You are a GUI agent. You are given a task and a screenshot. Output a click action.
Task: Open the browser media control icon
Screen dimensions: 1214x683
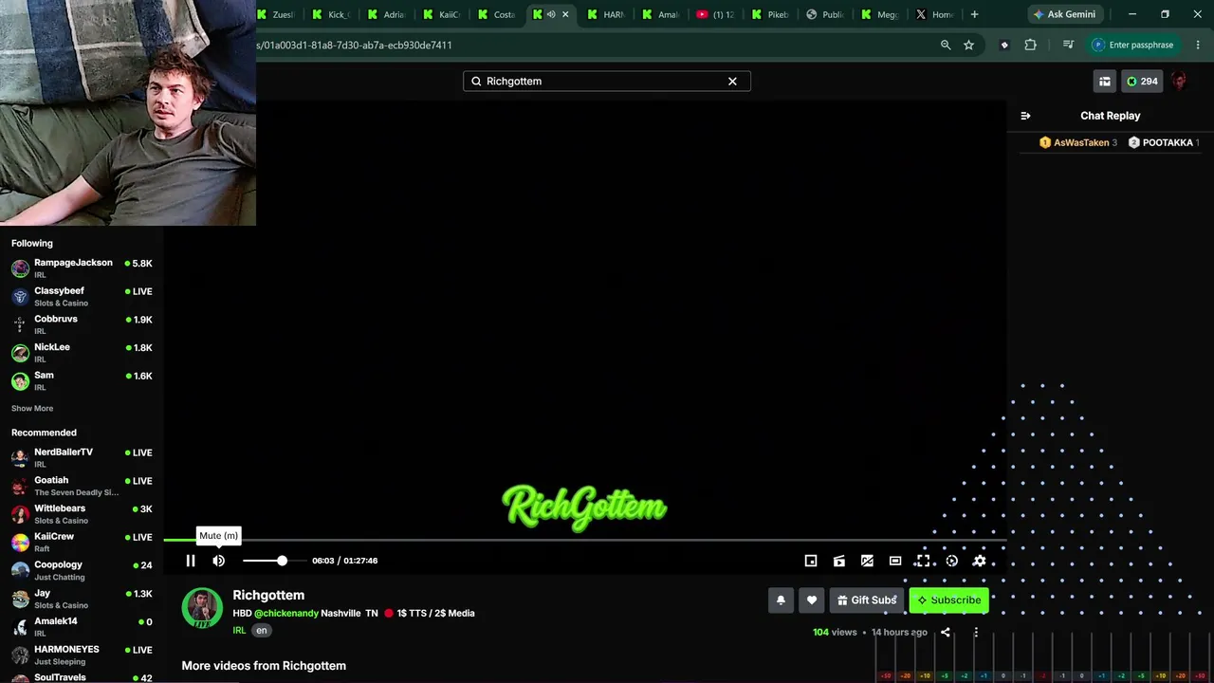(x=1069, y=45)
